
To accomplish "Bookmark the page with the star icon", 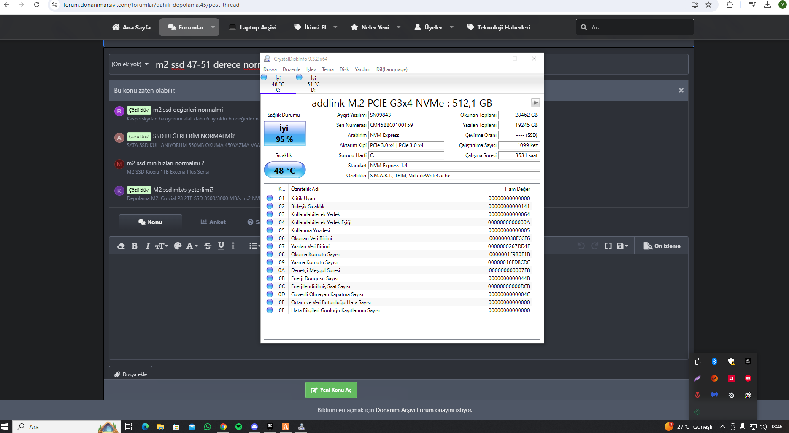I will pyautogui.click(x=708, y=5).
